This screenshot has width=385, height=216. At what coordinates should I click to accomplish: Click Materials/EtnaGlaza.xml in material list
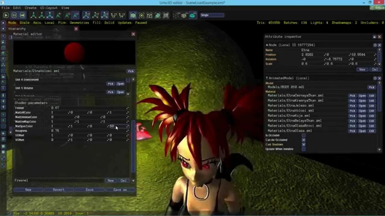click(290, 131)
